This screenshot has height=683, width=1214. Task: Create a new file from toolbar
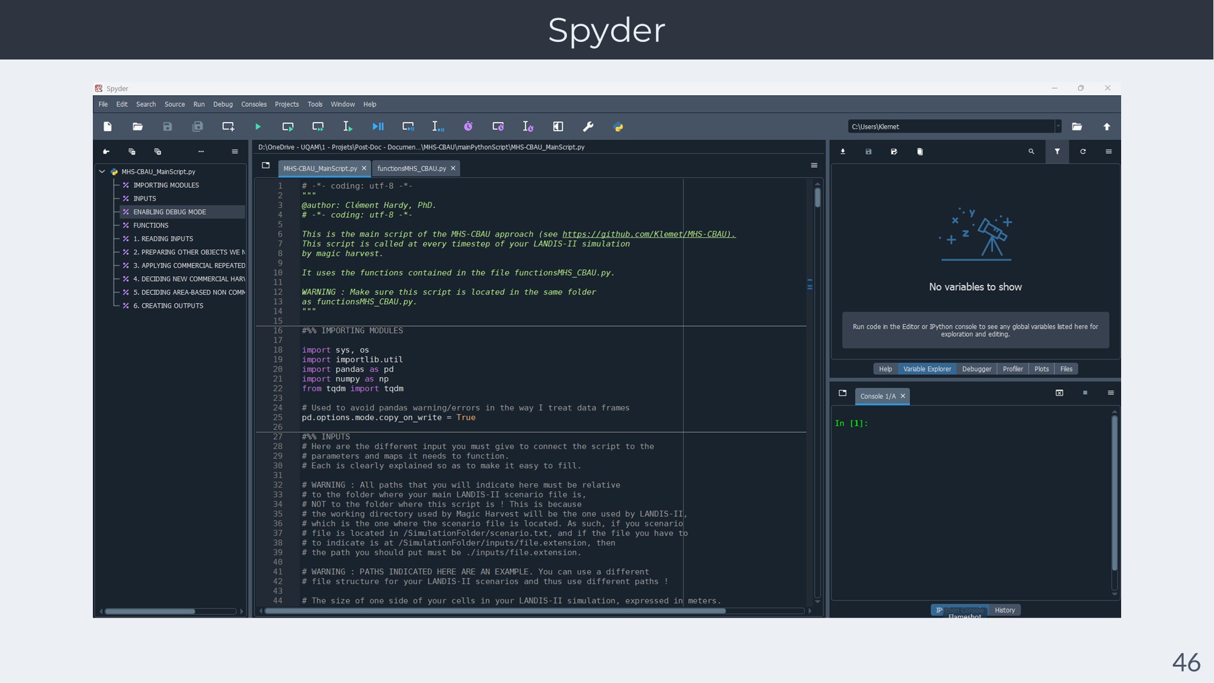(x=107, y=127)
